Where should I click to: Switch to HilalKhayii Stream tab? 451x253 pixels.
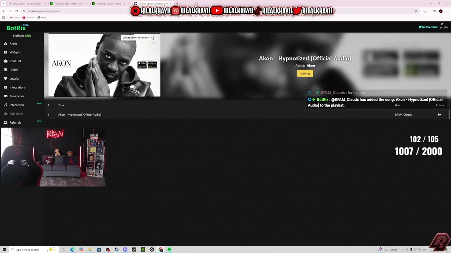[x=111, y=4]
